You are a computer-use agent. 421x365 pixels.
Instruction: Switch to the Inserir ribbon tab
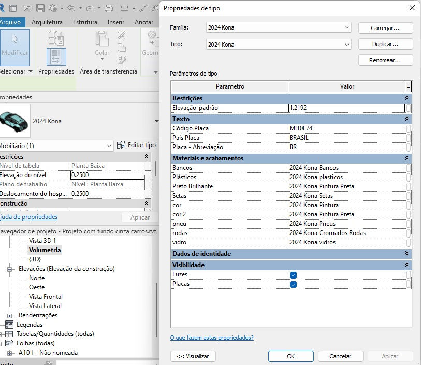pos(116,22)
